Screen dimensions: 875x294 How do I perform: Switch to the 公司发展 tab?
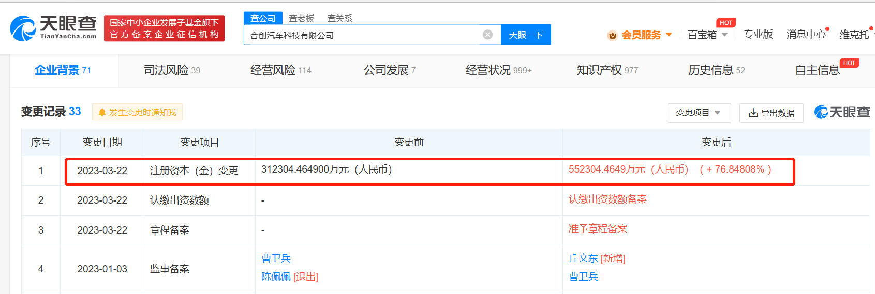tap(390, 70)
